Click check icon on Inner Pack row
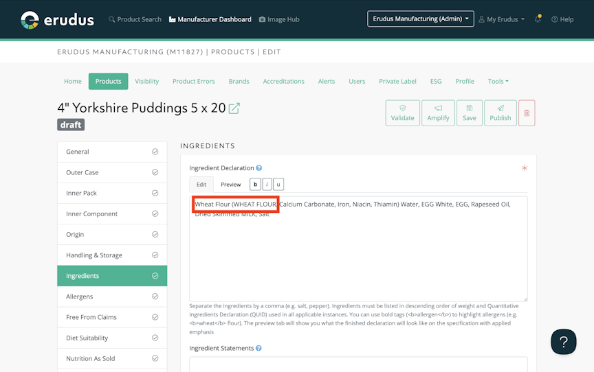Viewport: 594px width, 372px height. 155,193
